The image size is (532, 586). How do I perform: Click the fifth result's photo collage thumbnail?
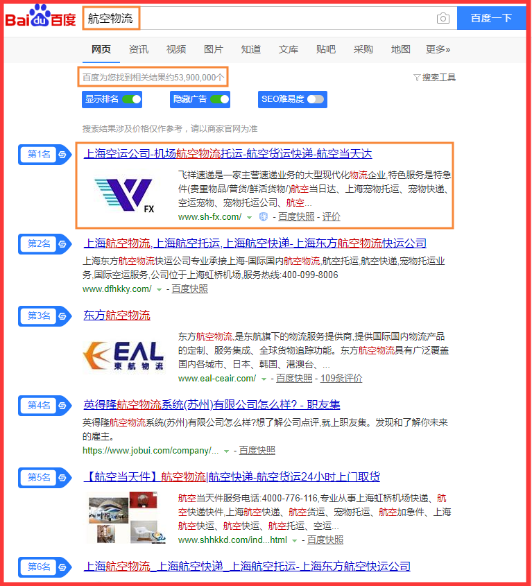tap(127, 517)
